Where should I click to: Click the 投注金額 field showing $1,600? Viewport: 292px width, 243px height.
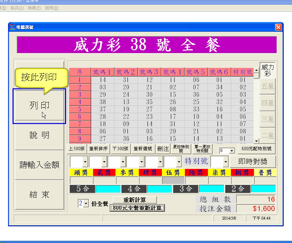tap(256, 209)
